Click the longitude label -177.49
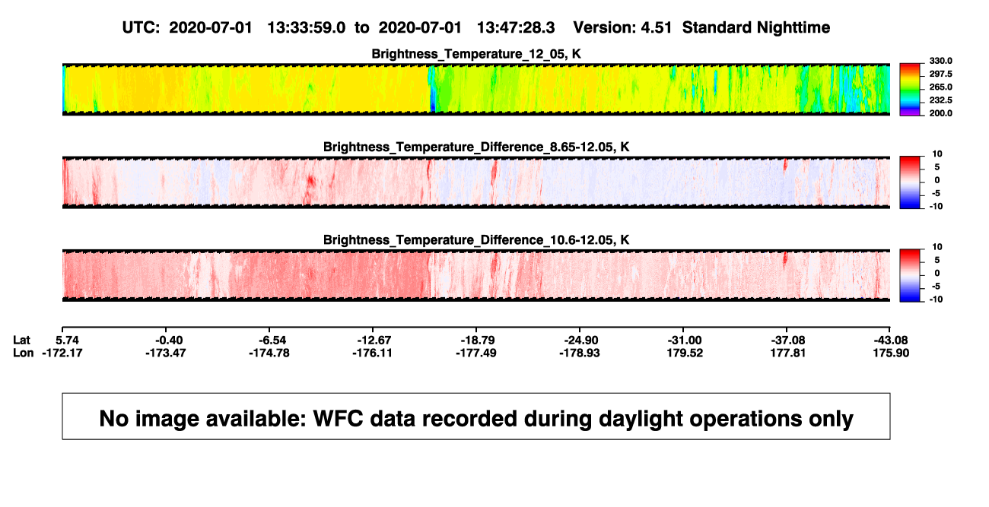 pyautogui.click(x=476, y=353)
